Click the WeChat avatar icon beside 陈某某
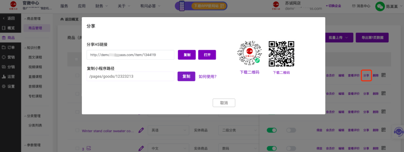 [380, 6]
